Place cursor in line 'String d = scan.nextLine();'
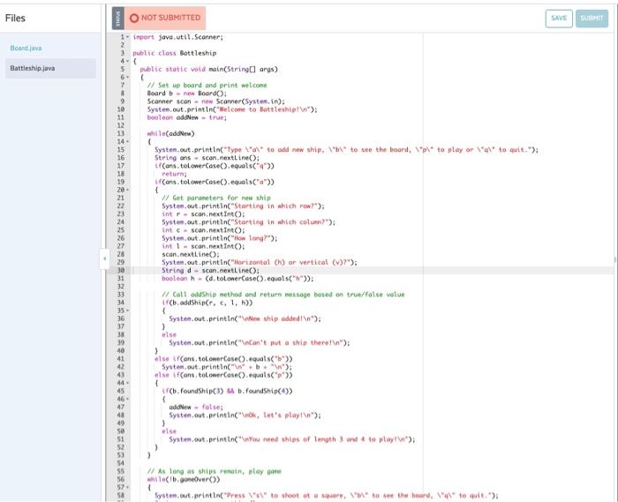The height and width of the screenshot is (502, 618). tap(210, 270)
